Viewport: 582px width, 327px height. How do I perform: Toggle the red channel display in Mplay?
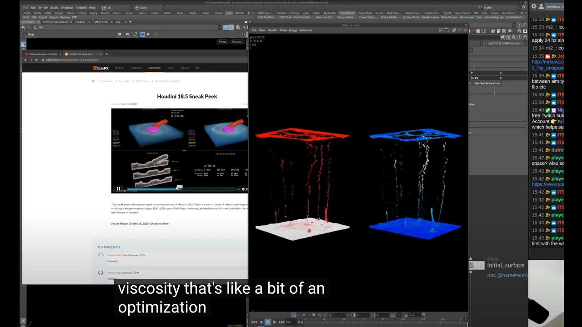(299, 315)
